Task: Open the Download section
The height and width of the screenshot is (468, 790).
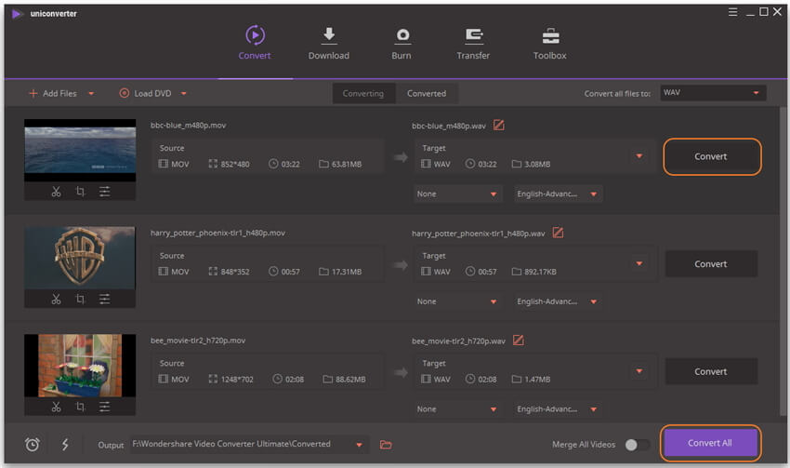Action: [x=328, y=44]
